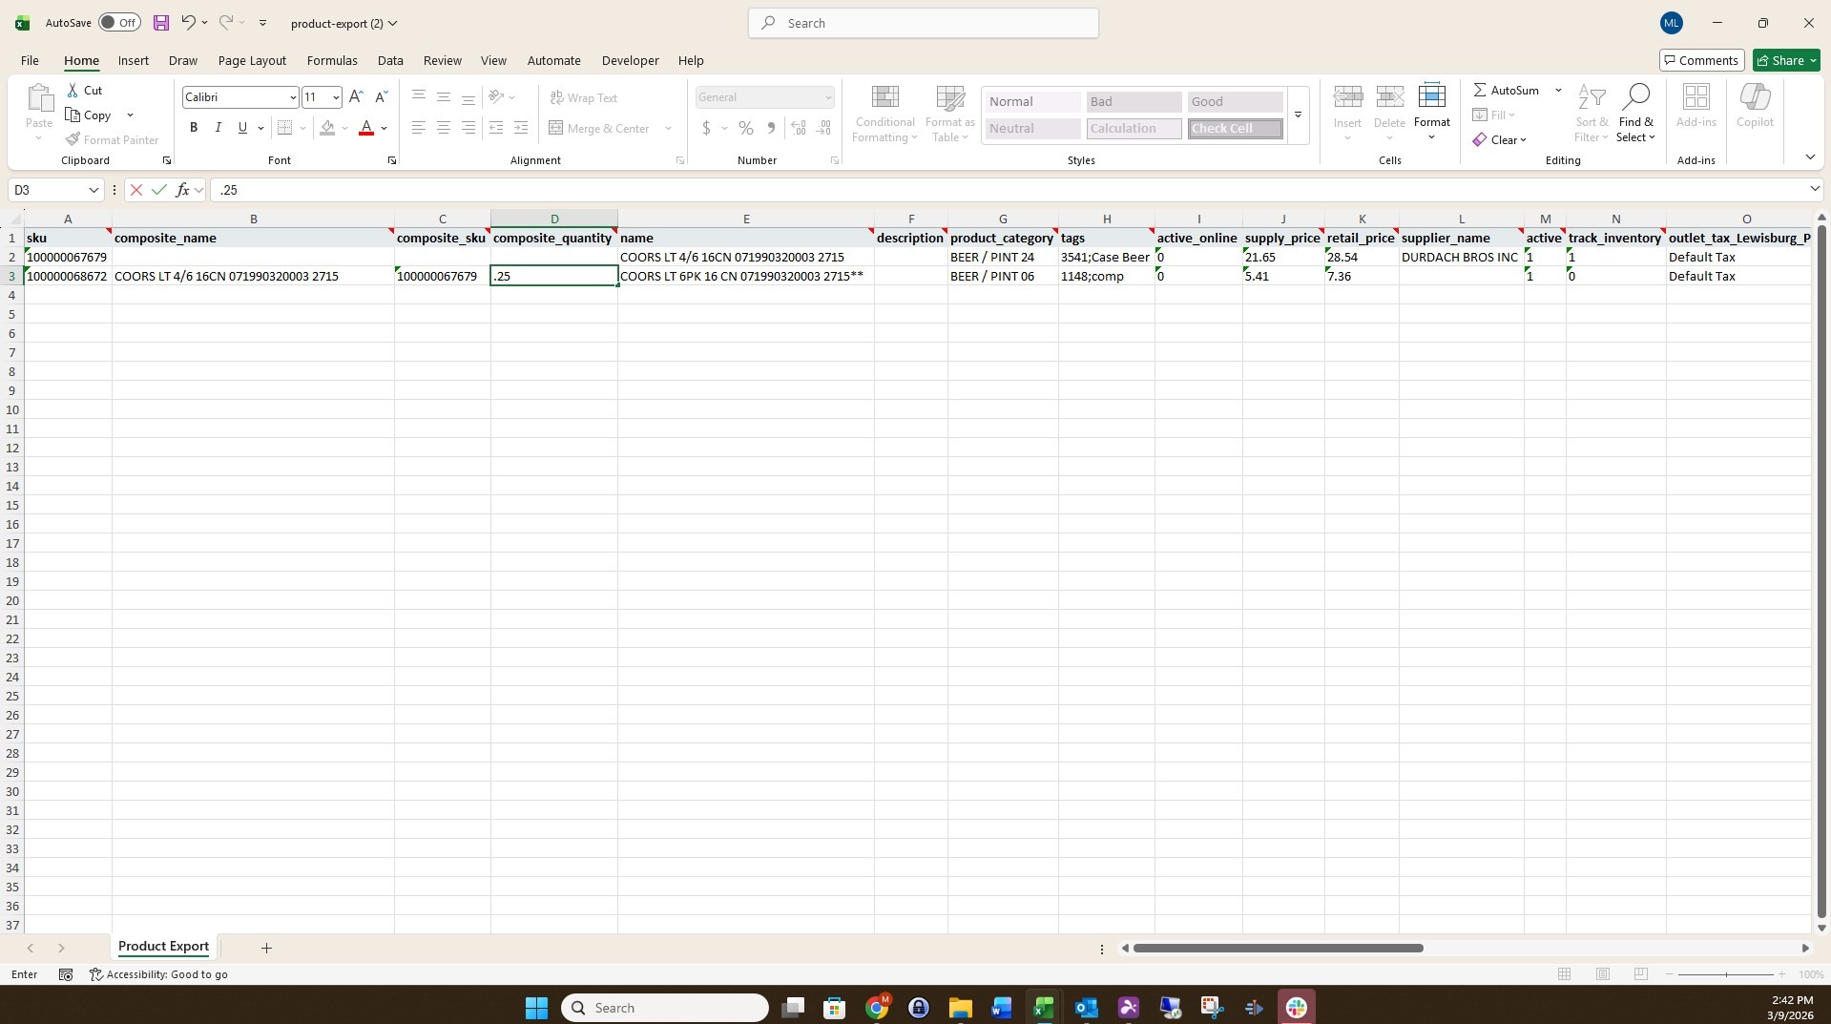
Task: Expand the formula bar
Action: (x=1814, y=190)
